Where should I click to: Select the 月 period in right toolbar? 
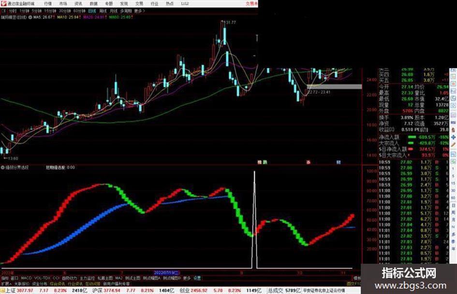[x=453, y=220]
